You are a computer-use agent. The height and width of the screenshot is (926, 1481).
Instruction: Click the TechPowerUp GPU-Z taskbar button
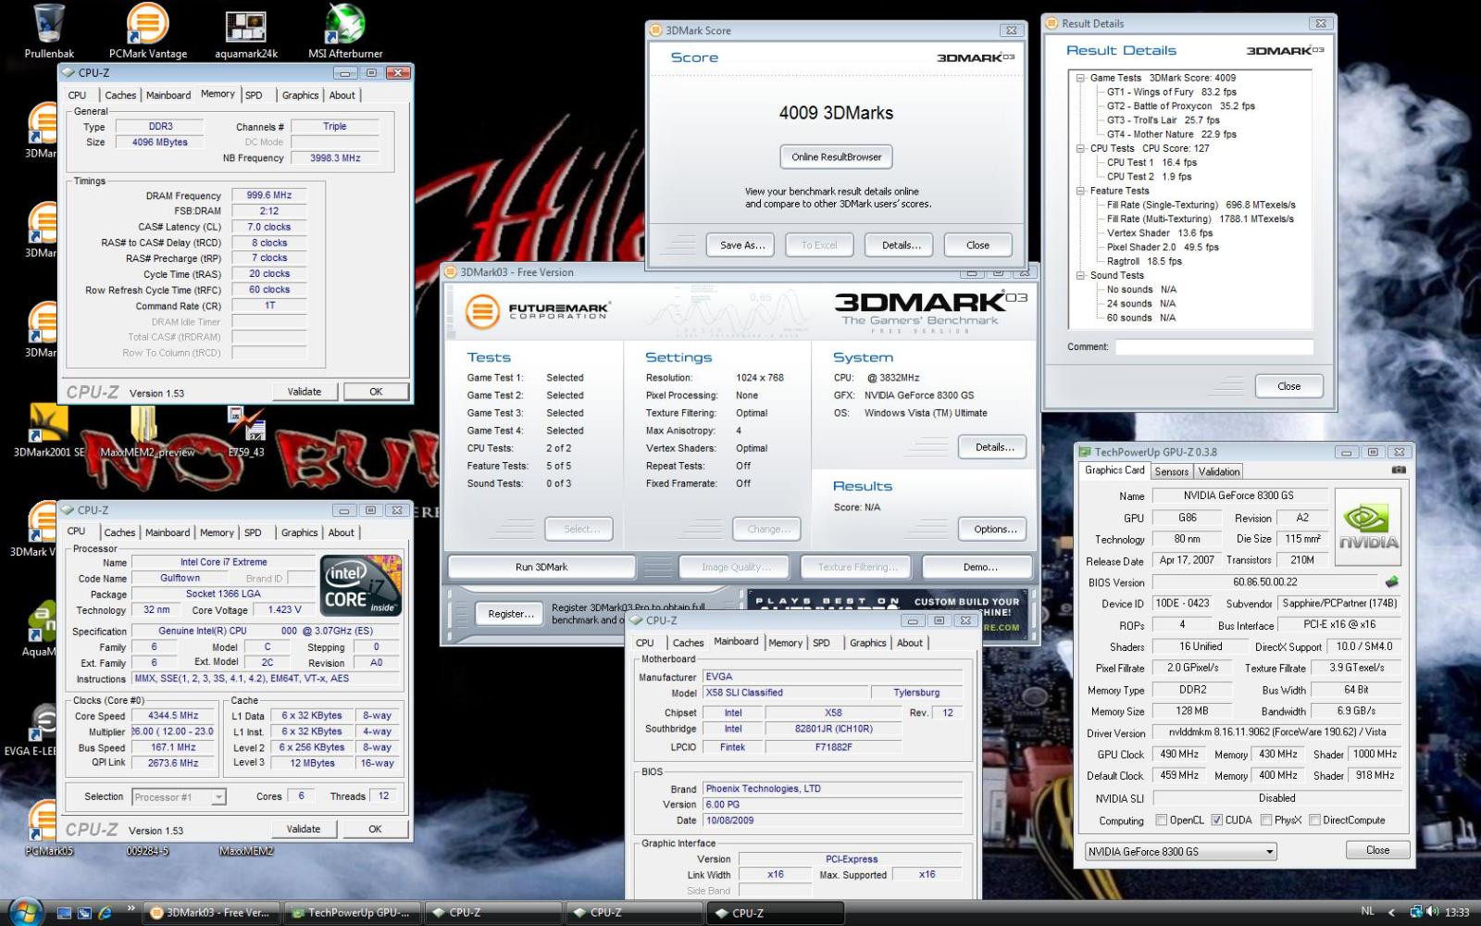tap(352, 913)
